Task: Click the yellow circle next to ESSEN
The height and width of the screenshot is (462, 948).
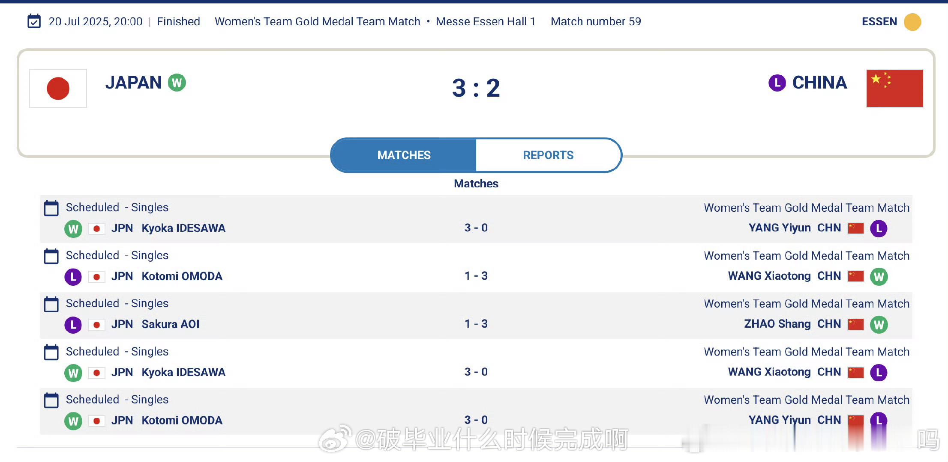Action: click(x=912, y=22)
